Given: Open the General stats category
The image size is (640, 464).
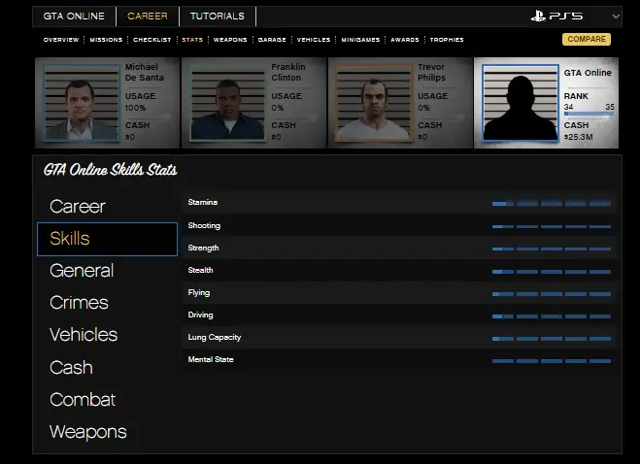Looking at the screenshot, I should [x=82, y=271].
